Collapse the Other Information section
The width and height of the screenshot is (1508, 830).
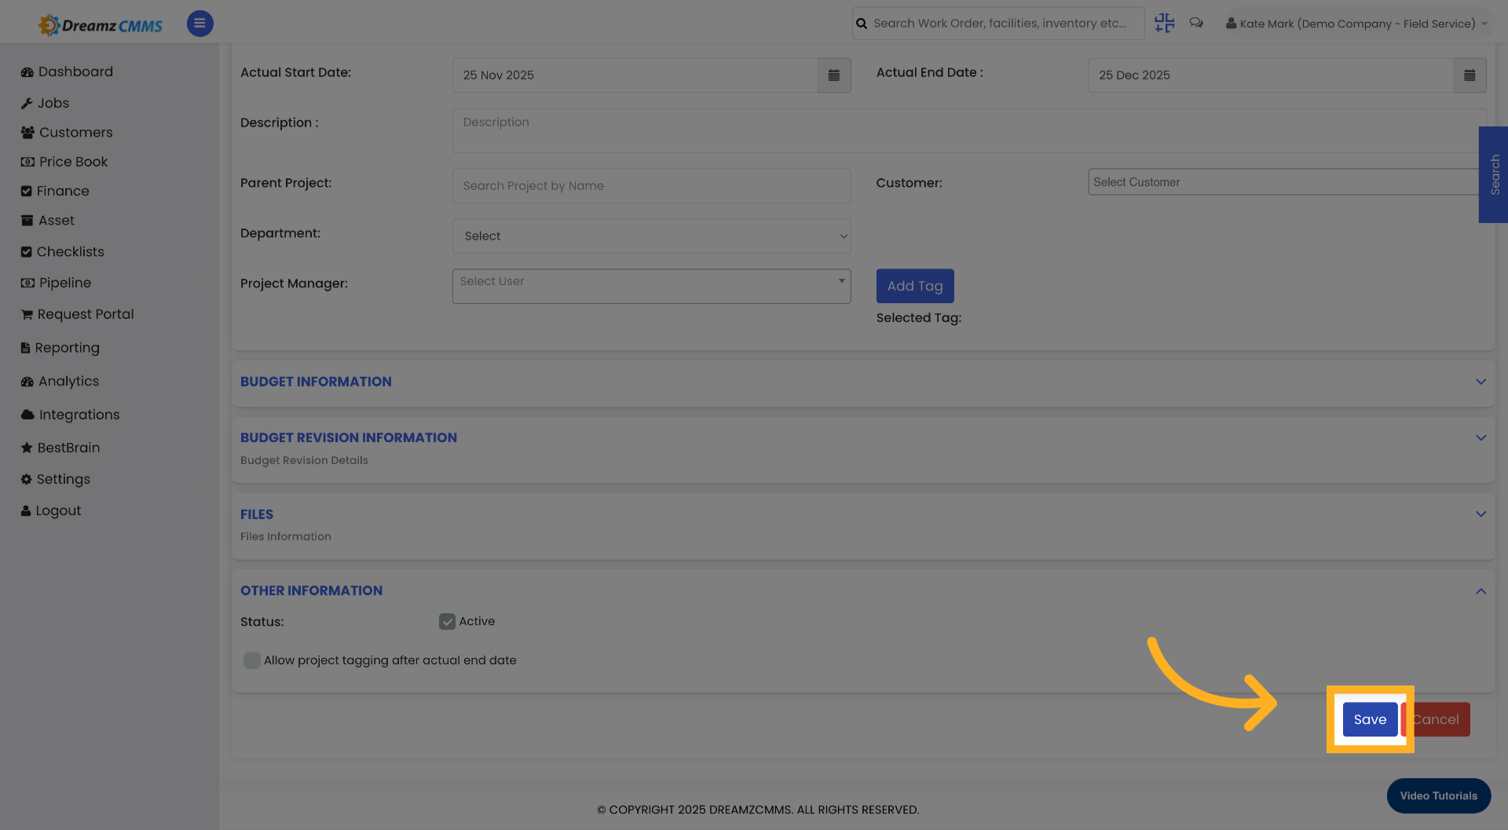[x=1481, y=591]
